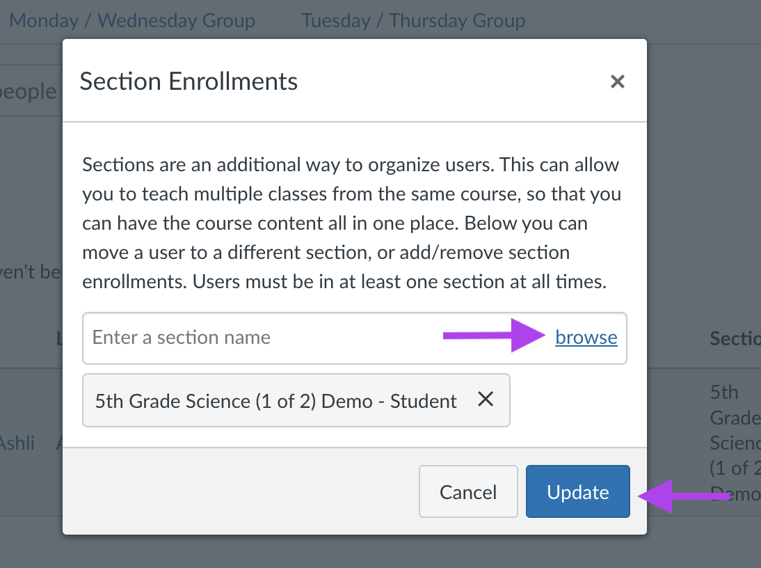Screen dimensions: 761x568
Task: Select Ashli's name in the background list
Action: point(17,443)
